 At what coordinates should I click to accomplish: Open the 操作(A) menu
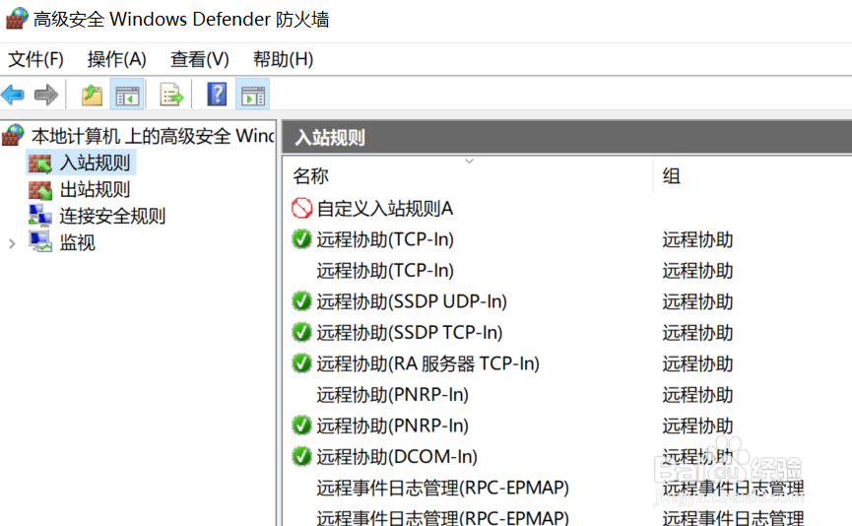click(117, 59)
